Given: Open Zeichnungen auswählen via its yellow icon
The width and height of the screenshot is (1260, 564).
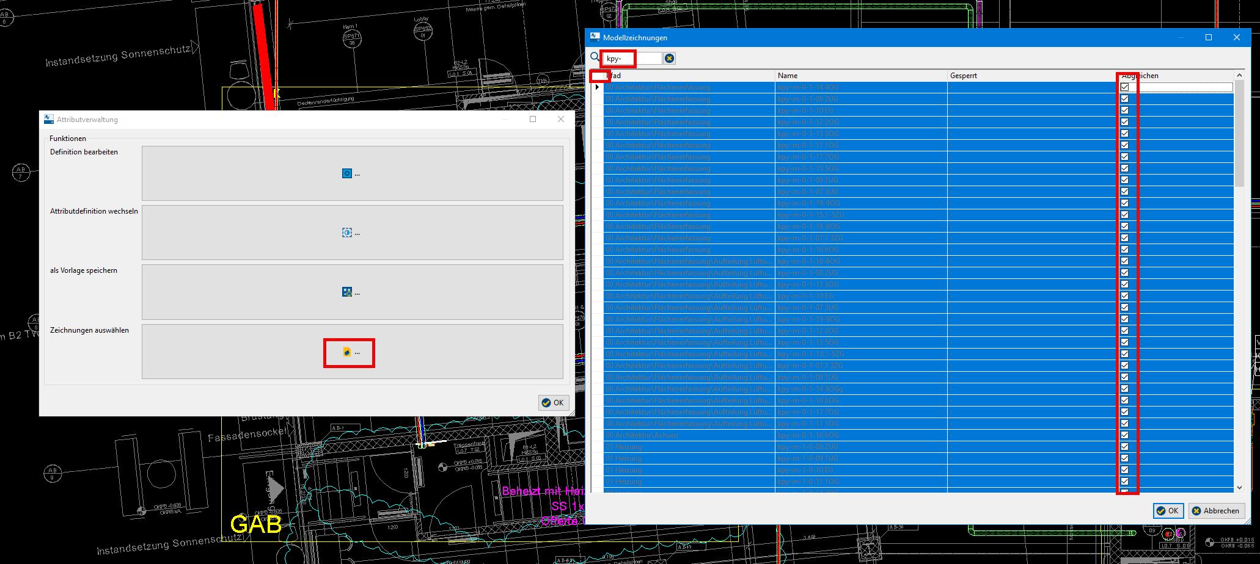Looking at the screenshot, I should (x=347, y=352).
